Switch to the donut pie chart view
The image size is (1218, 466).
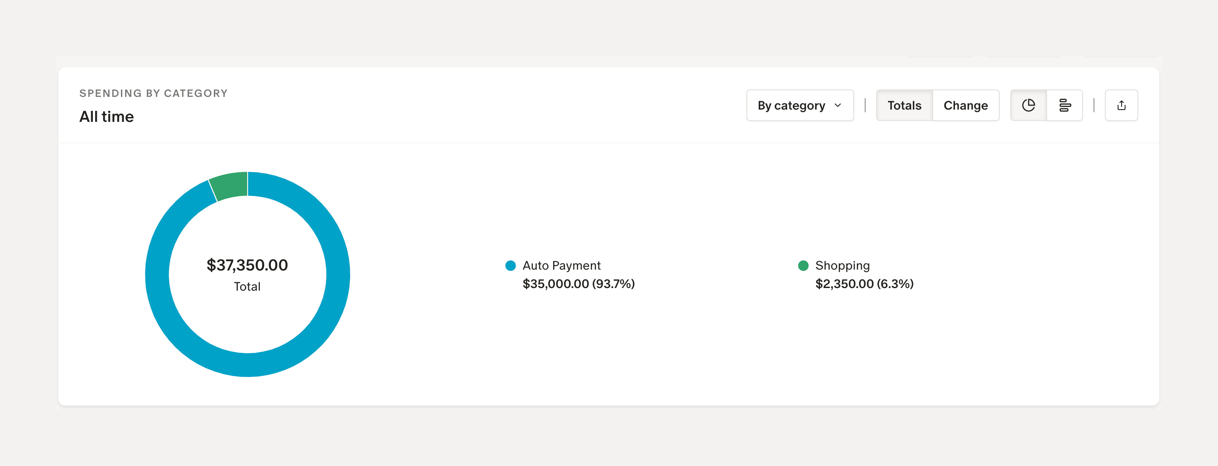coord(1028,105)
